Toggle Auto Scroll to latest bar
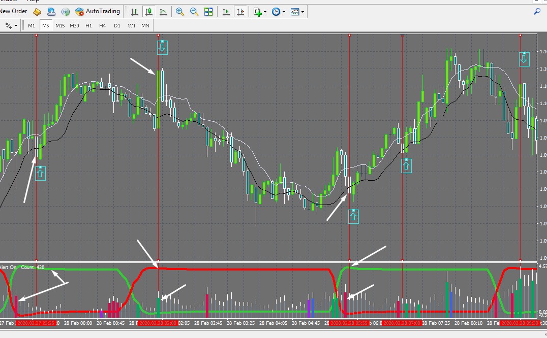This screenshot has height=338, width=547. pos(226,12)
